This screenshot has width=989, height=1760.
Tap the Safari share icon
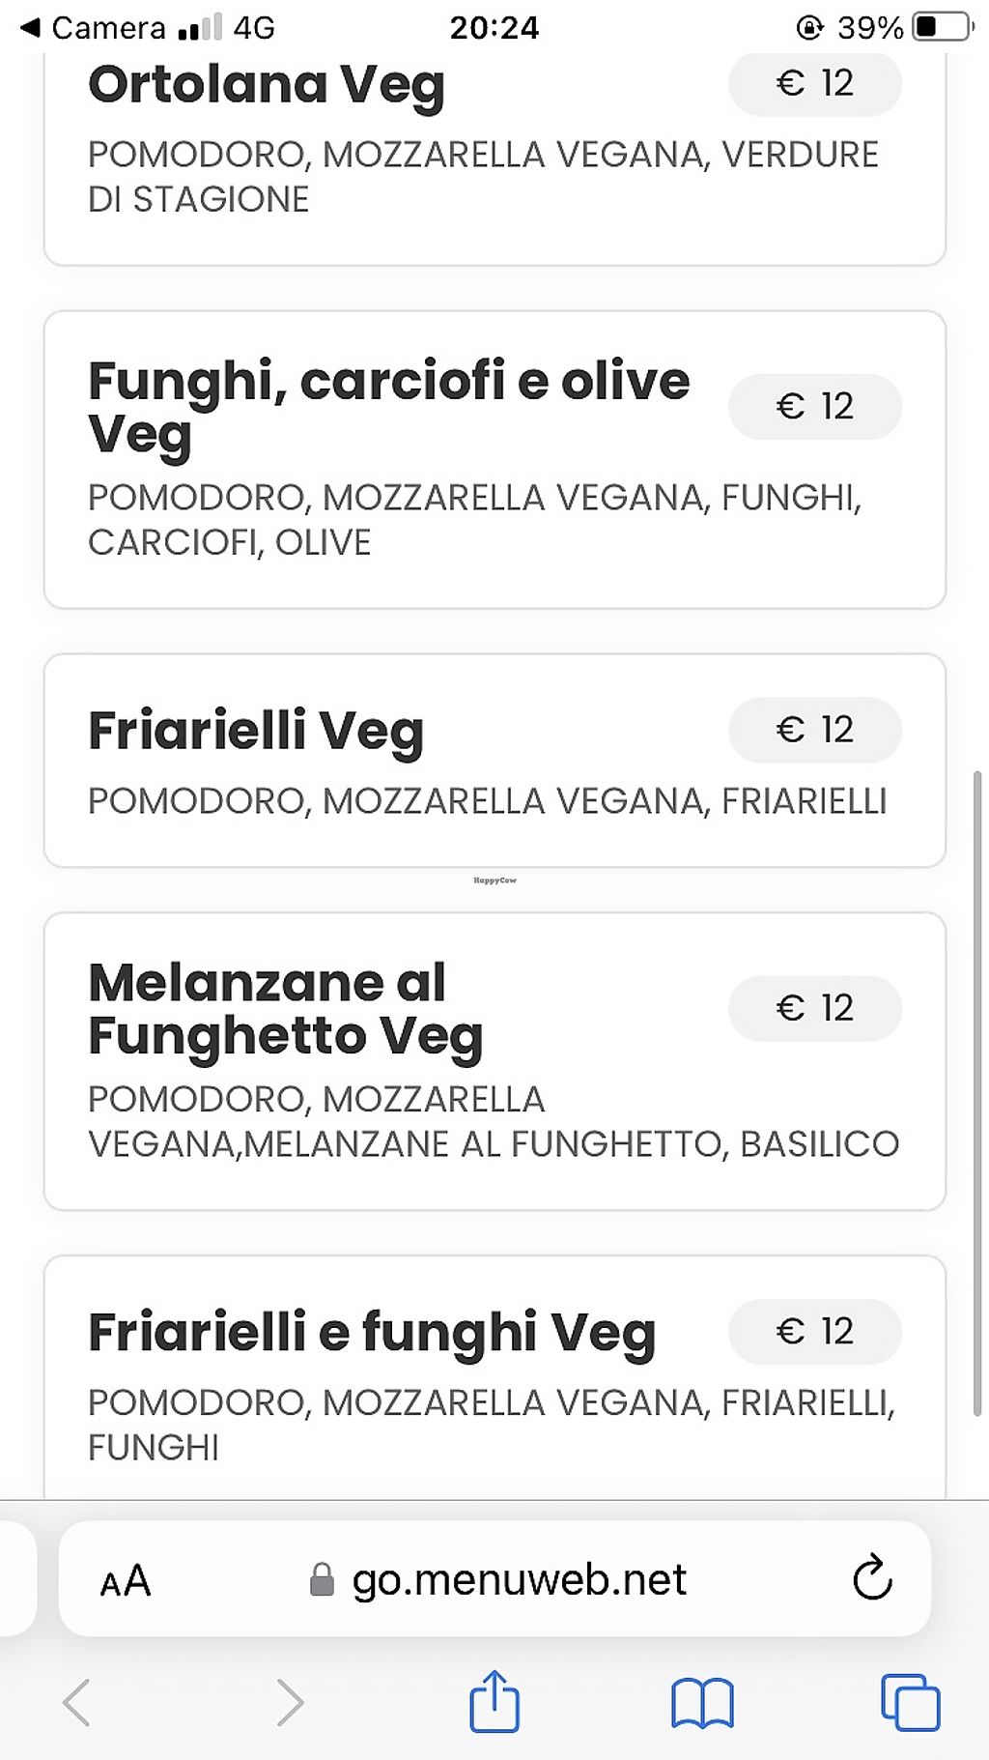(x=494, y=1701)
